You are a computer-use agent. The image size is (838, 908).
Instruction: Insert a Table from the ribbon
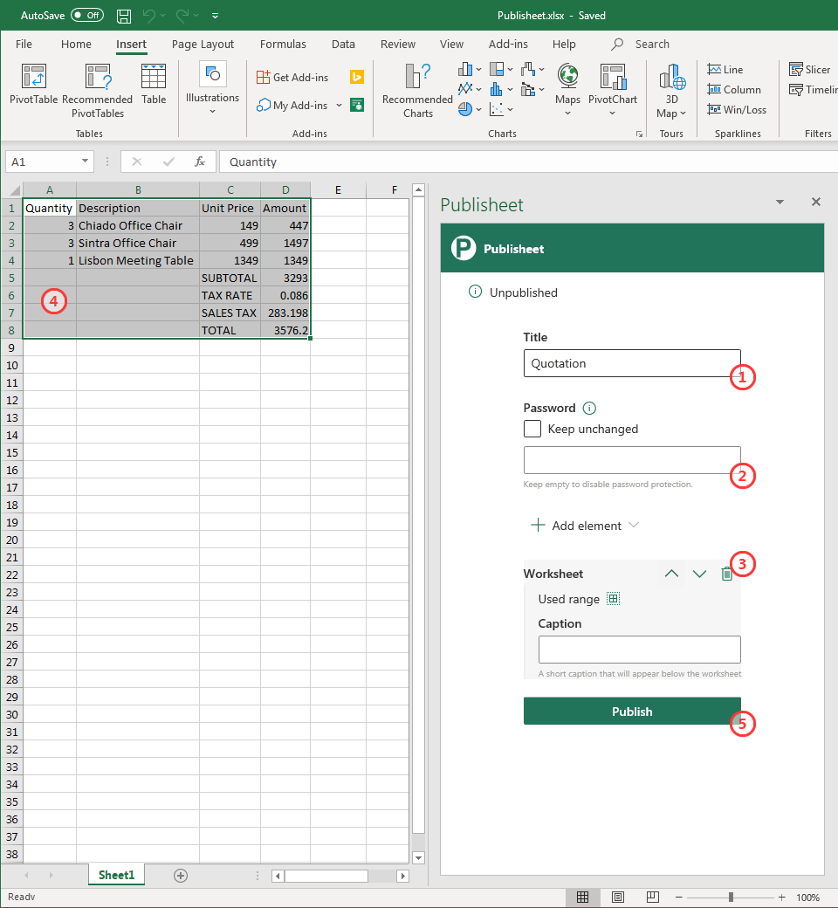point(154,85)
